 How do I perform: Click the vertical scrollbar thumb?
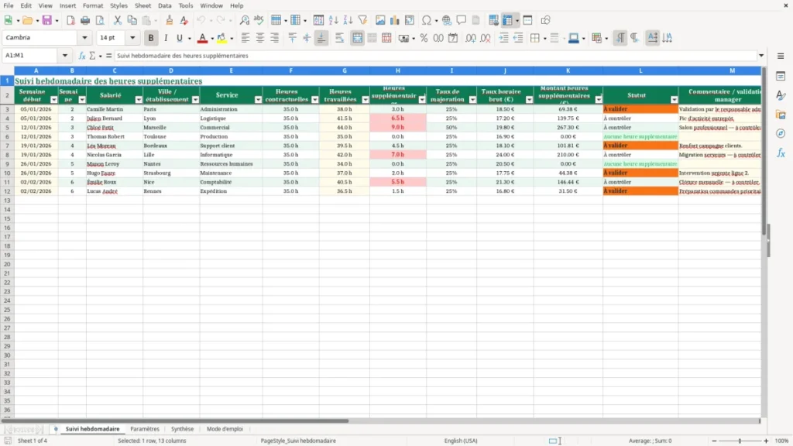coord(764,151)
